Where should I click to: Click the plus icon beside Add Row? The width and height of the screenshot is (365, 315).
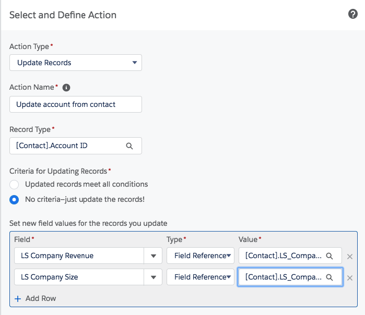[18, 299]
